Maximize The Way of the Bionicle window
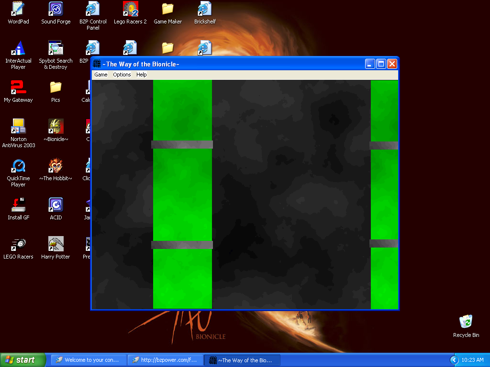 381,64
